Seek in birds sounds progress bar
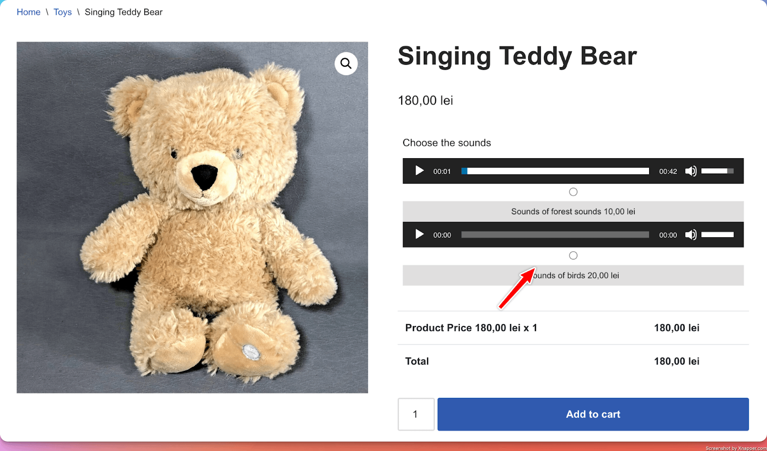The width and height of the screenshot is (767, 451). [555, 235]
